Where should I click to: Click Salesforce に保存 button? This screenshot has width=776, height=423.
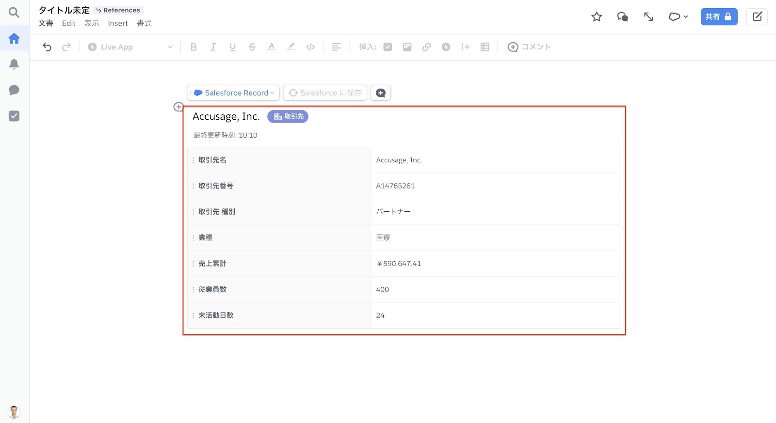(x=325, y=93)
